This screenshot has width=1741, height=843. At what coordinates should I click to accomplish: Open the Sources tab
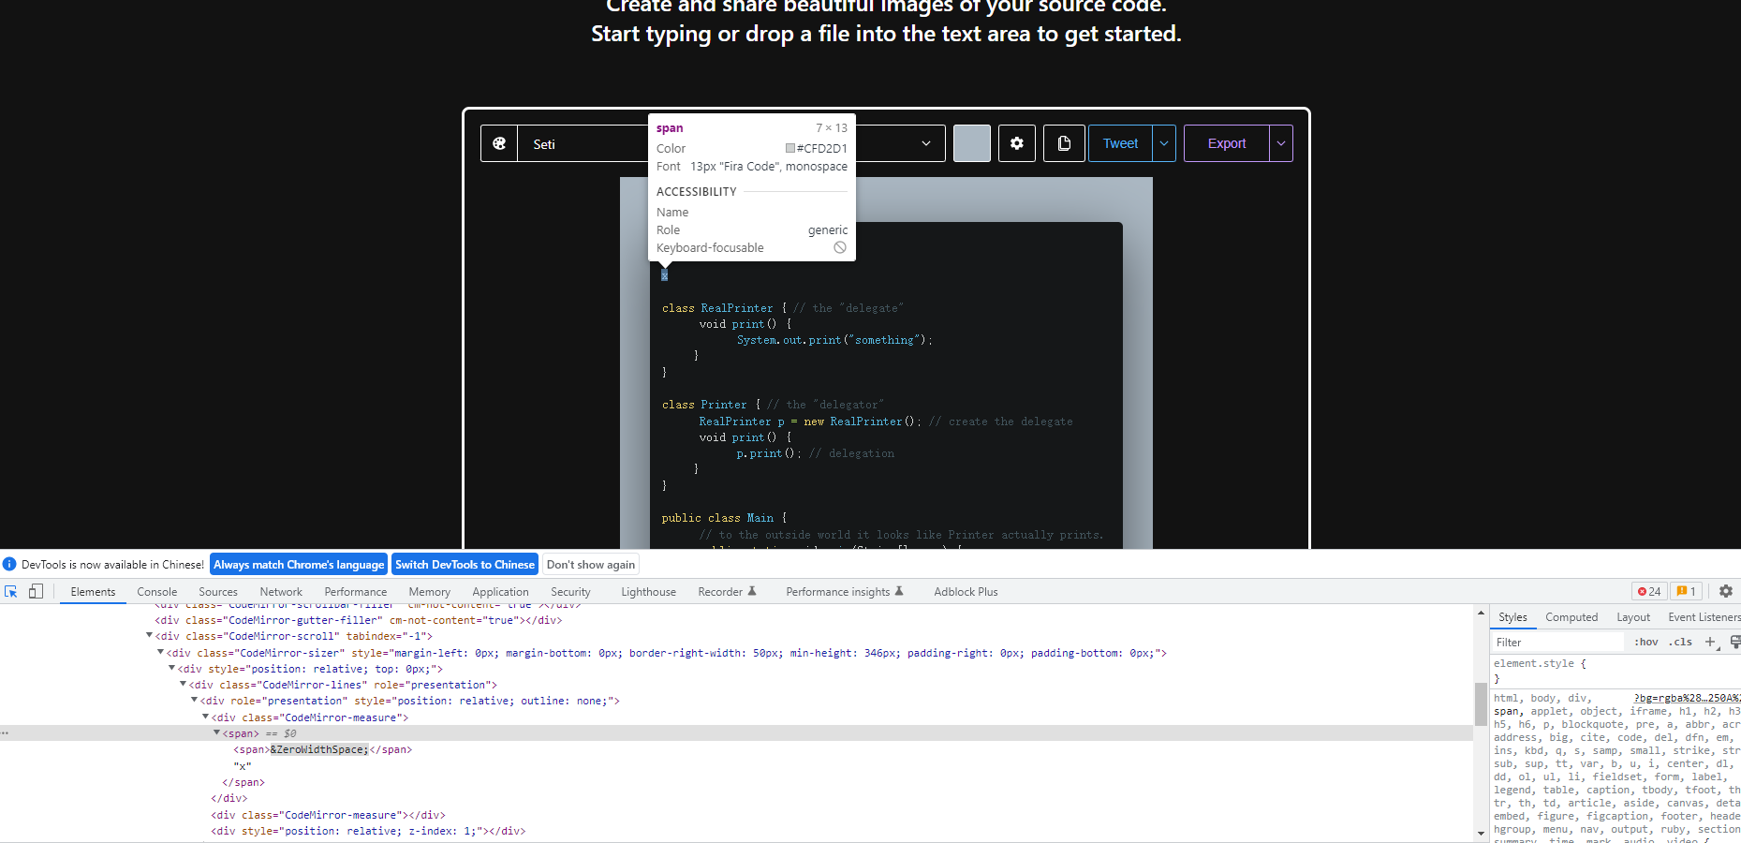point(217,591)
